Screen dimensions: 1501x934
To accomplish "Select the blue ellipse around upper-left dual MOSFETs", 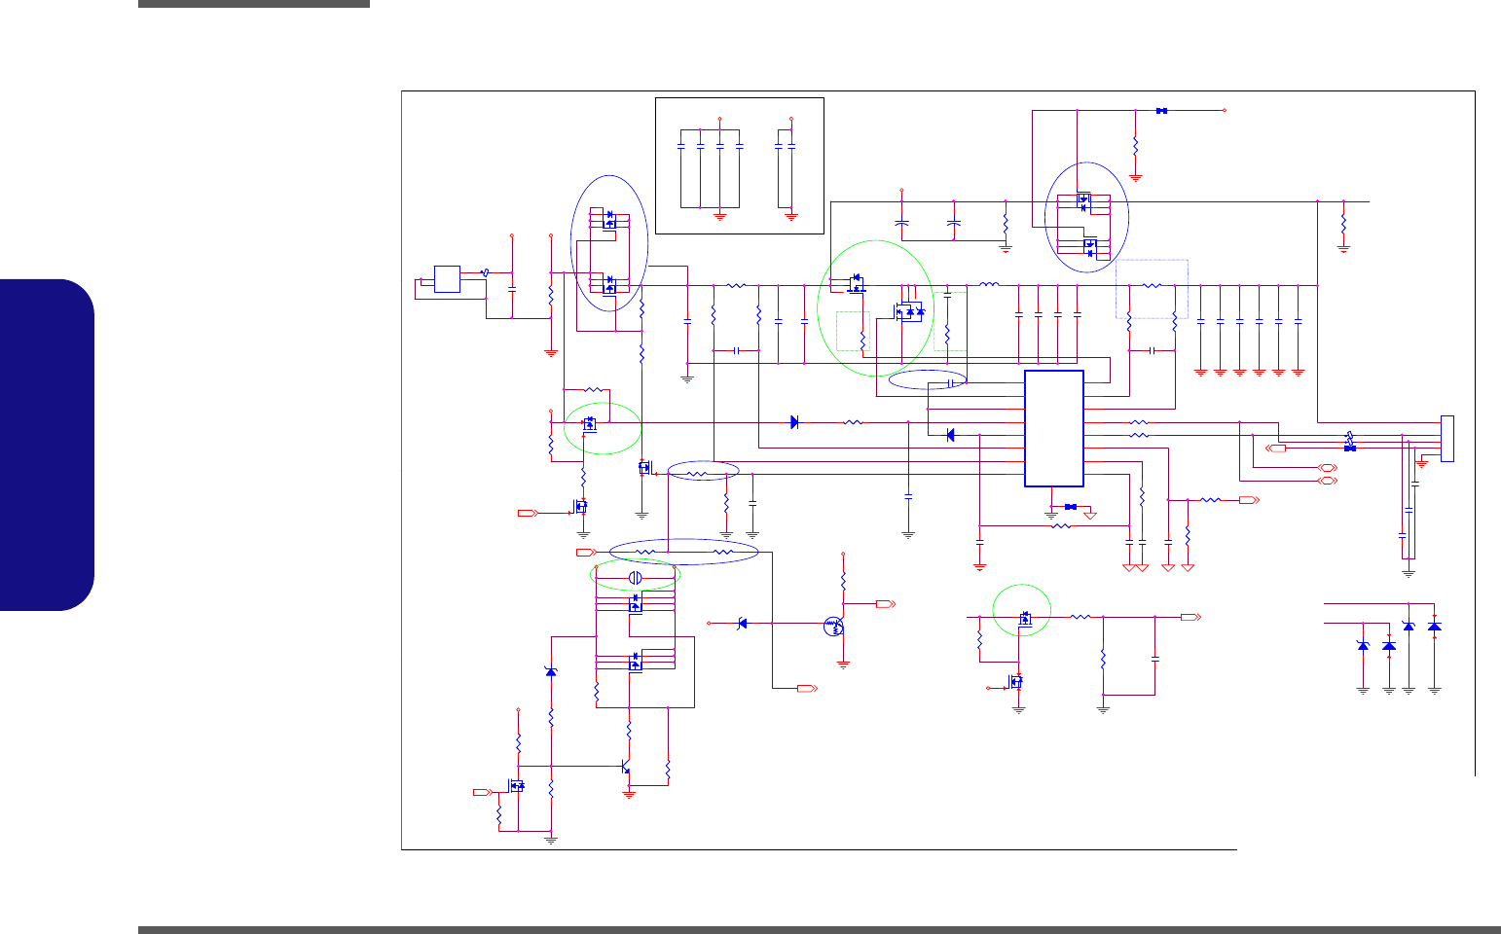I will point(609,243).
